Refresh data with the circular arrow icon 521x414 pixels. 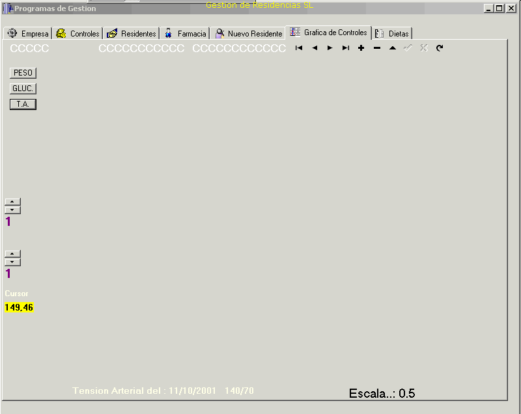[x=440, y=48]
